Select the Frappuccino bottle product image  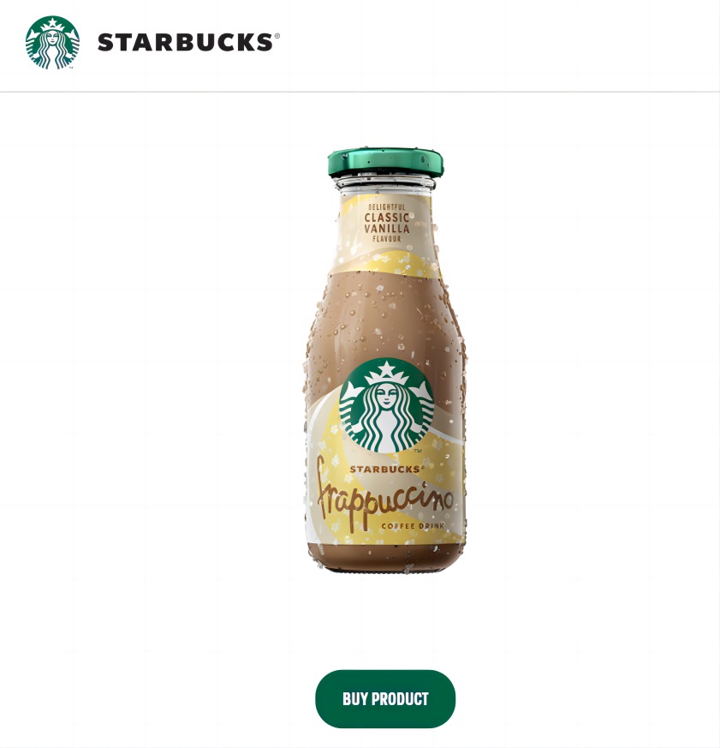point(385,360)
